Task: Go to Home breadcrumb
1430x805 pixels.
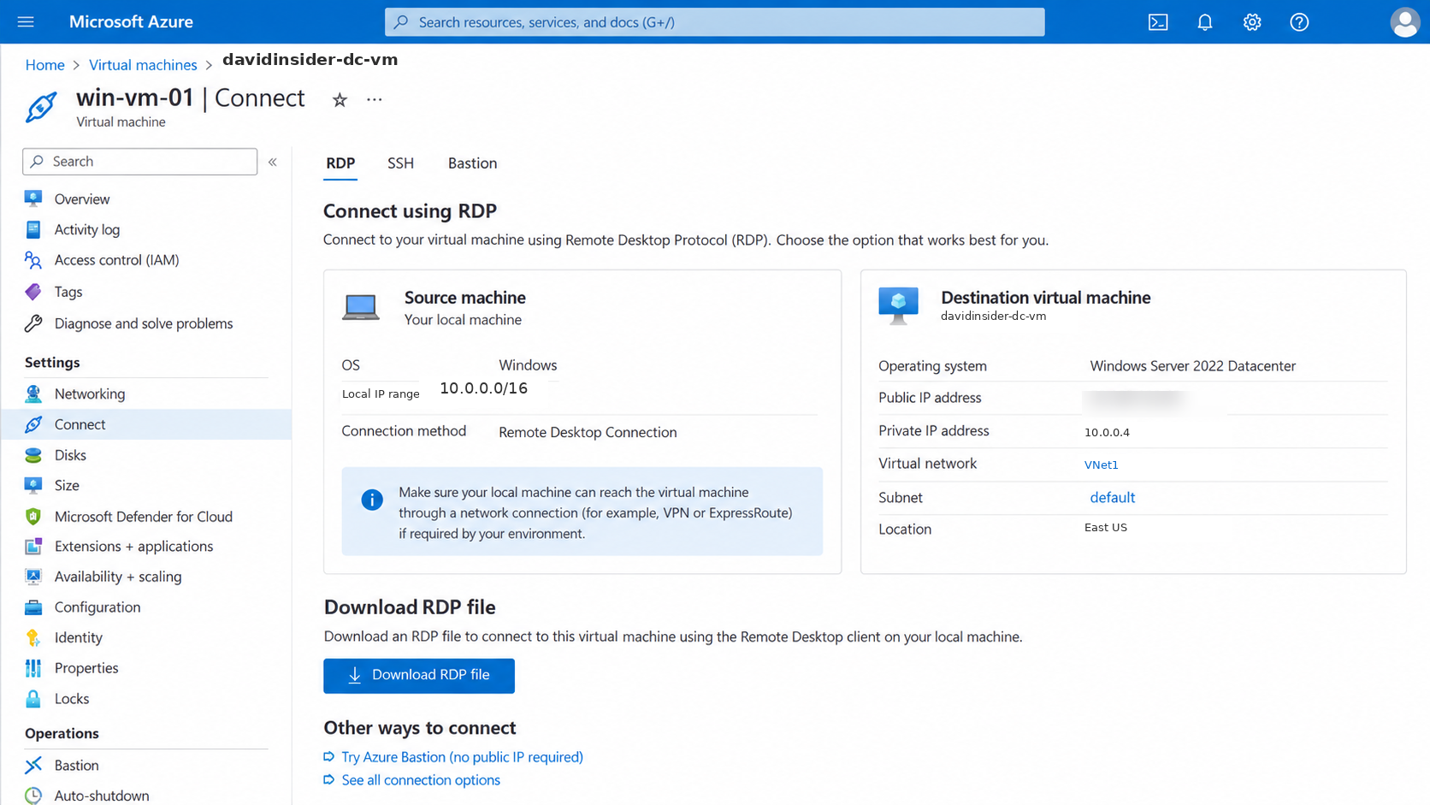Action: click(x=44, y=65)
